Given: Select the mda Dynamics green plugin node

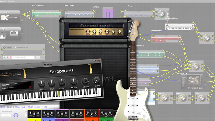Looking at the screenshot, I should (46, 14).
